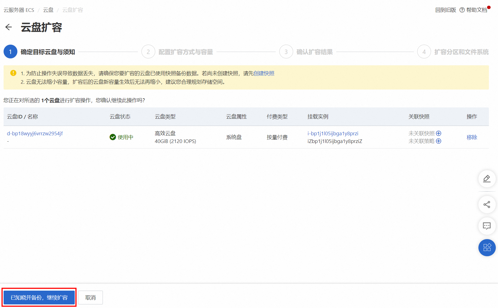Click the yellow warning icon in notice
This screenshot has width=498, height=308.
[x=13, y=73]
